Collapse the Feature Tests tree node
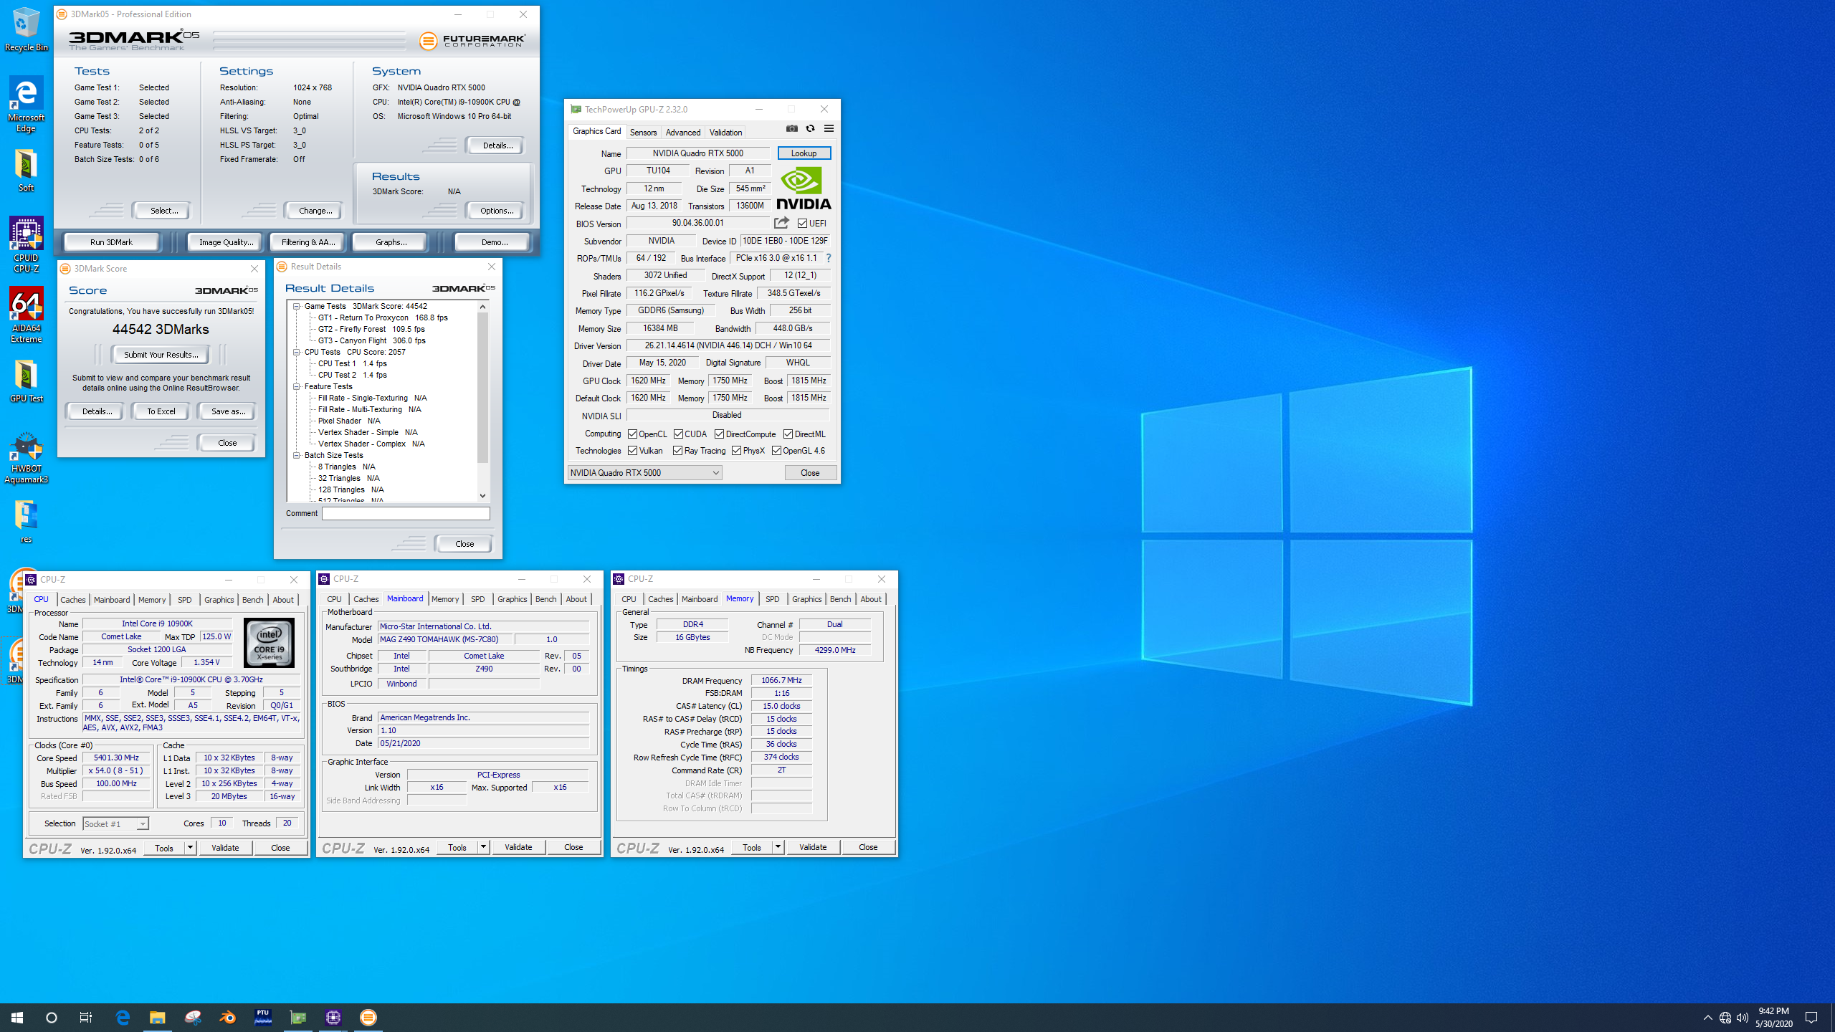The width and height of the screenshot is (1835, 1032). click(x=296, y=386)
